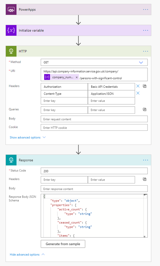Viewport: 160px width, 266px height.
Task: Delete the Authorization header row
Action: [x=138, y=86]
